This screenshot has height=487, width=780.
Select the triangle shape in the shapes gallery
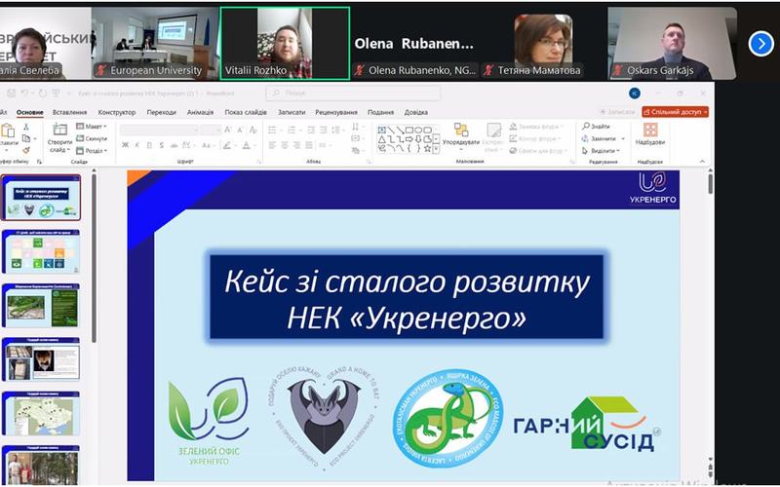pyautogui.click(x=381, y=139)
